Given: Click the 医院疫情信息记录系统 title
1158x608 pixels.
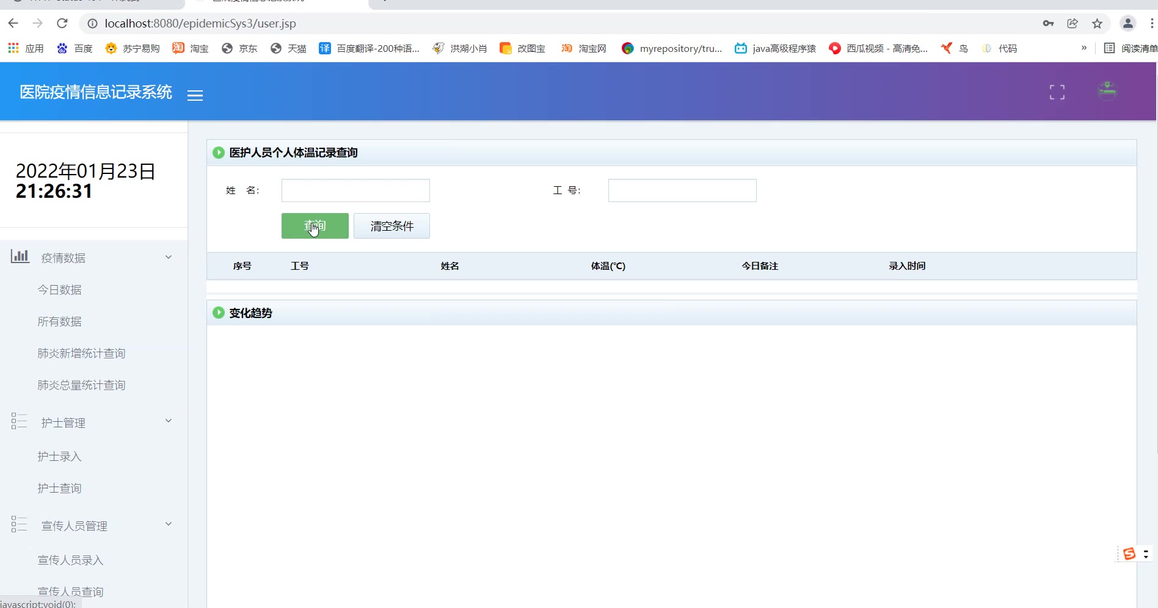Looking at the screenshot, I should pos(96,92).
